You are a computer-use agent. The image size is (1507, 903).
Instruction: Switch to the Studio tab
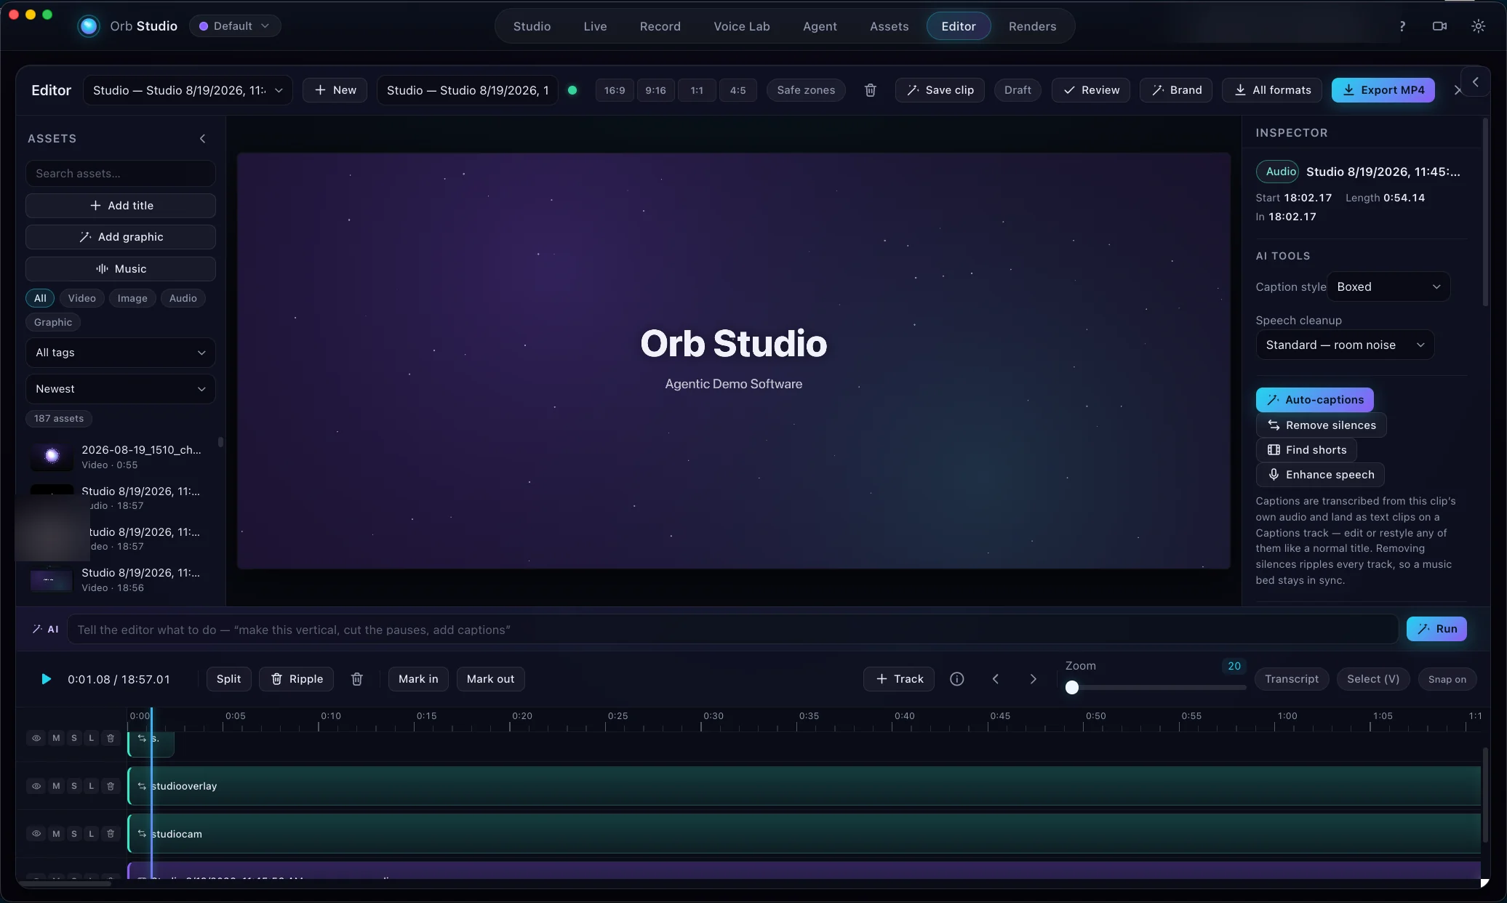click(532, 26)
